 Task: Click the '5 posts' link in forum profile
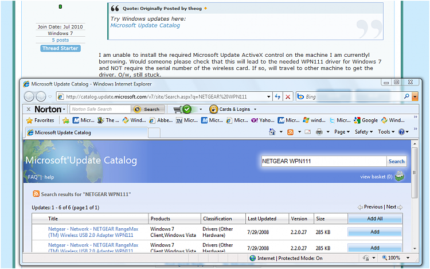click(x=60, y=40)
